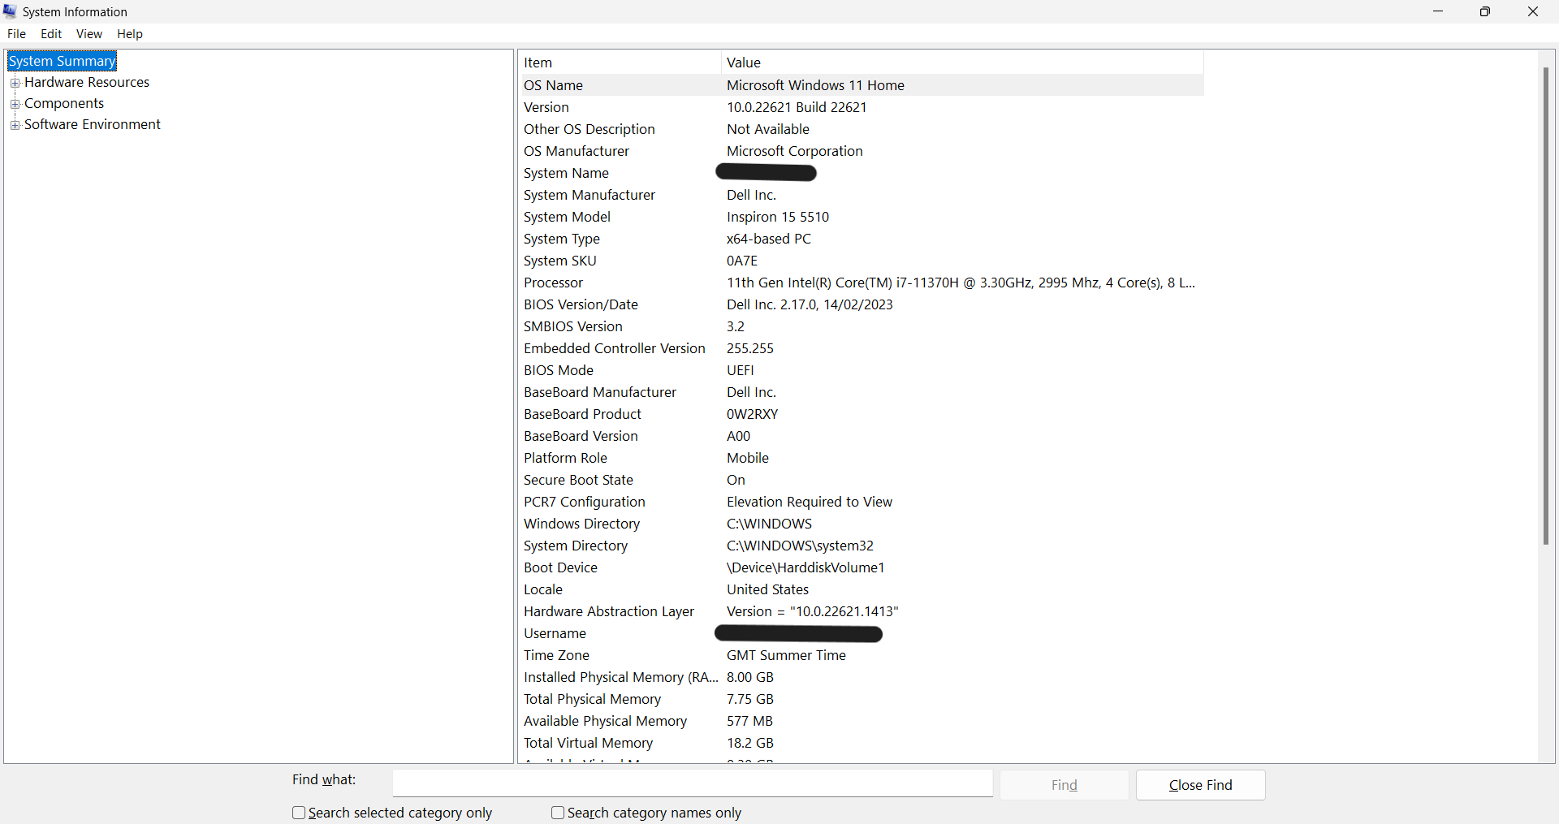Click the Embedded Controller Version item

(615, 348)
